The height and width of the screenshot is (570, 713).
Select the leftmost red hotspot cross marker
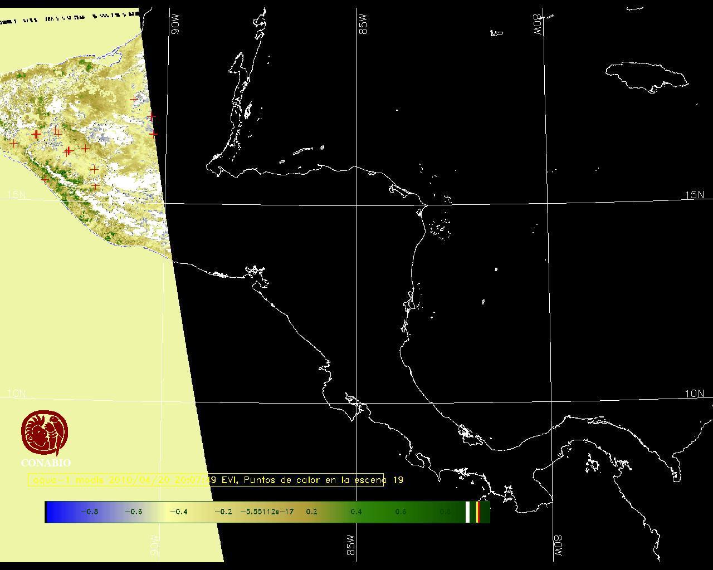(x=14, y=144)
